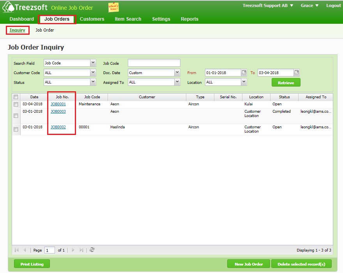Open job order JOB0001 link
The height and width of the screenshot is (273, 343).
(x=58, y=104)
